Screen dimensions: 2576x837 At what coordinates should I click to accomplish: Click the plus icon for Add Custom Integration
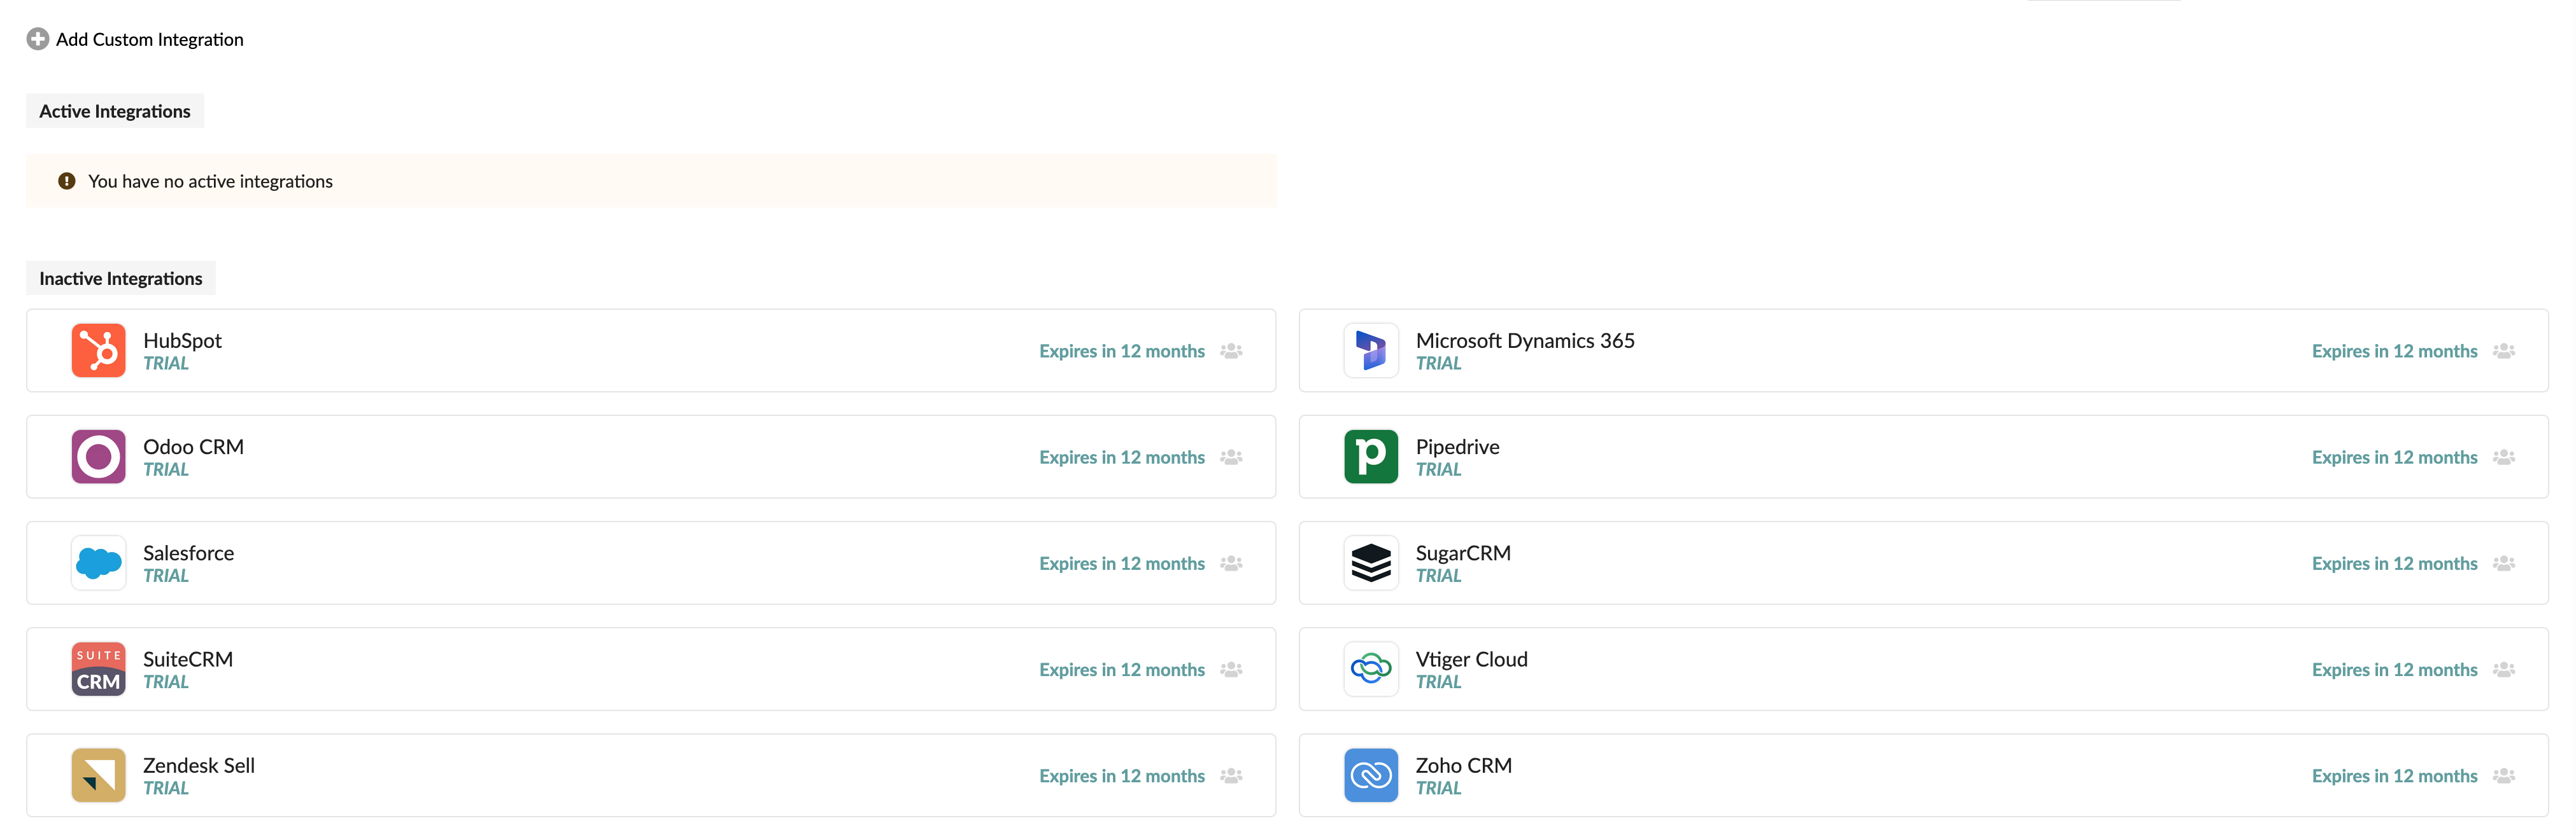(x=38, y=39)
